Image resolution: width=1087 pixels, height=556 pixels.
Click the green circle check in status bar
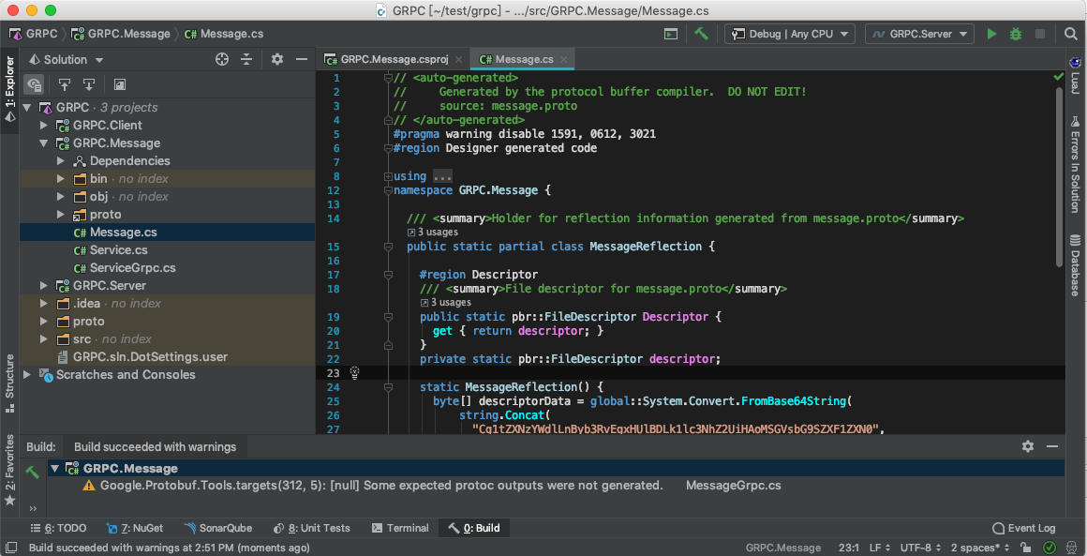point(1050,548)
